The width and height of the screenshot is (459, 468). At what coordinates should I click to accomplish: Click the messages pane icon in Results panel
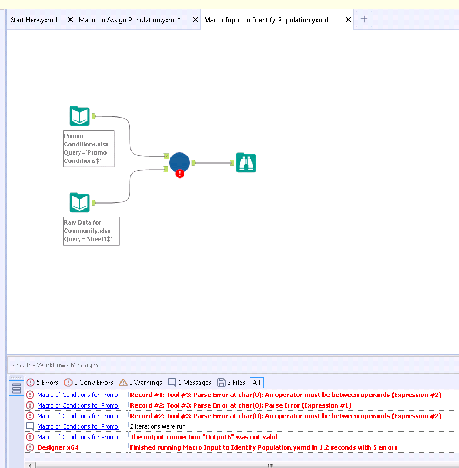(16, 388)
